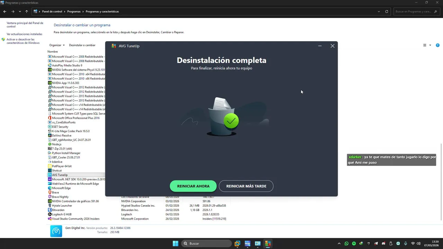Select PotPlayer-64 bit icon

pyautogui.click(x=49, y=166)
